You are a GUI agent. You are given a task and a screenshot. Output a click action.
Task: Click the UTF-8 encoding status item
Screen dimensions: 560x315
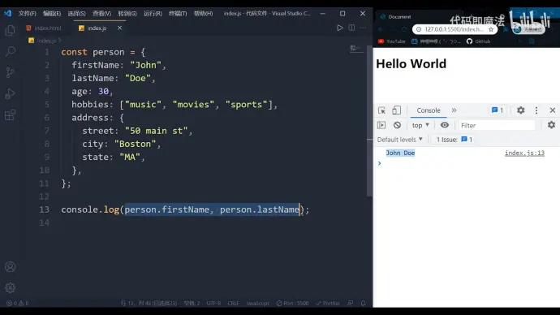point(213,303)
